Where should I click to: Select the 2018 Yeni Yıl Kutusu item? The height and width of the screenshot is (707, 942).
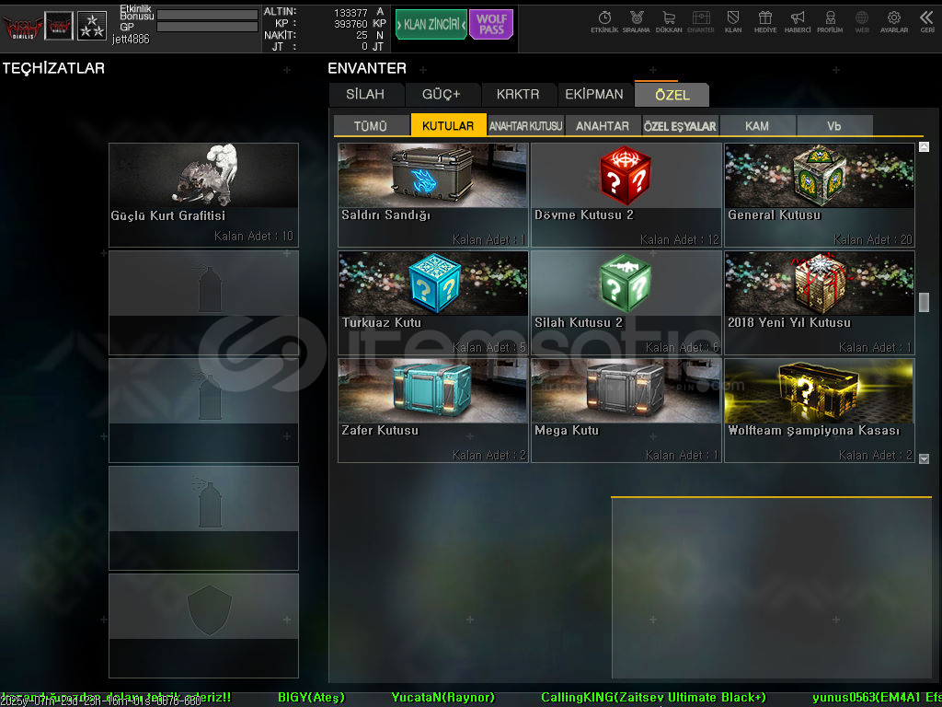click(x=820, y=302)
